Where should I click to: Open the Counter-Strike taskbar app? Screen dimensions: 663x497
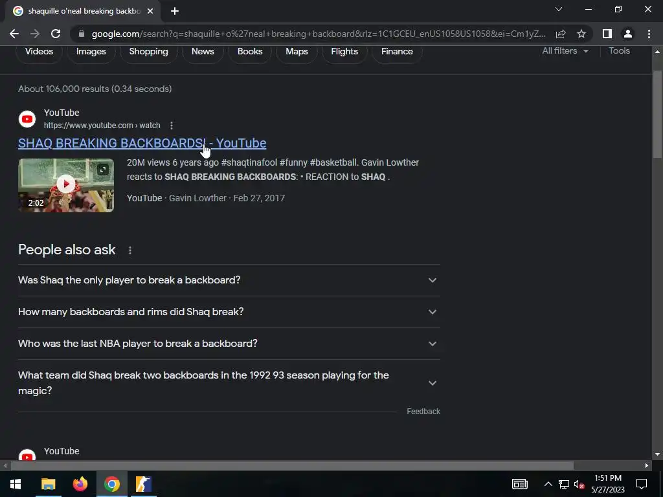coord(143,484)
